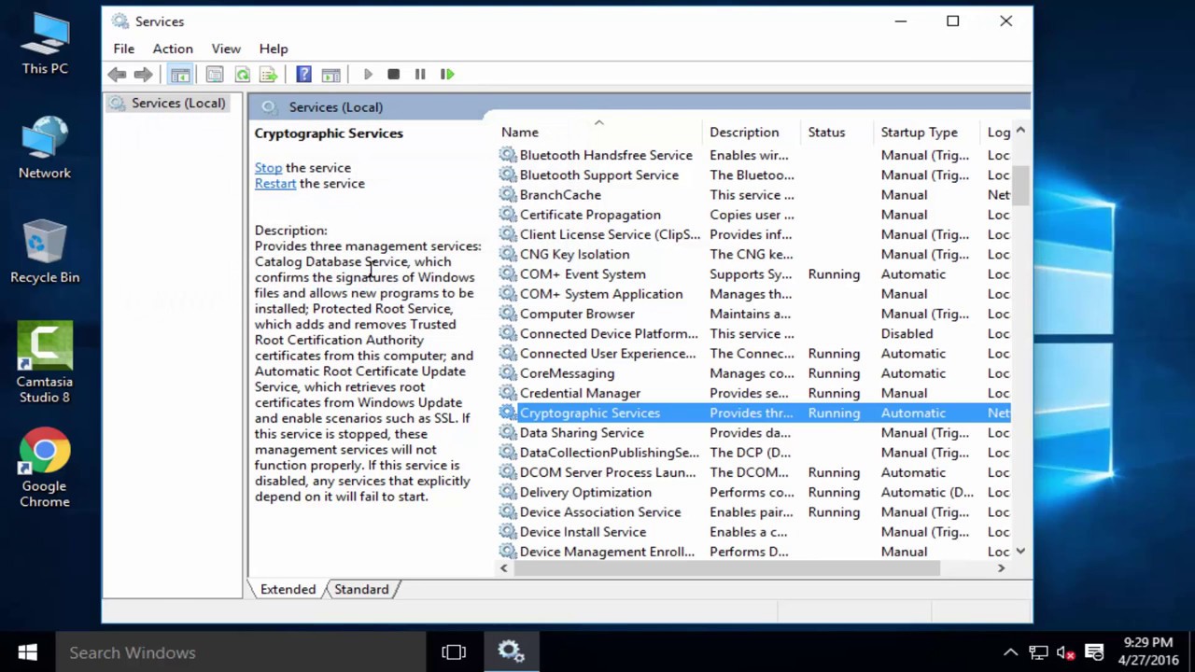
Task: Click the toolbar Forward arrow
Action: [x=143, y=75]
